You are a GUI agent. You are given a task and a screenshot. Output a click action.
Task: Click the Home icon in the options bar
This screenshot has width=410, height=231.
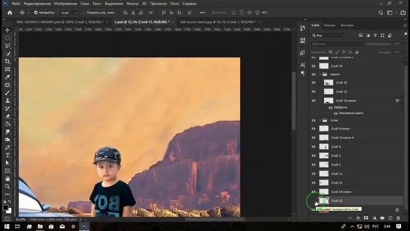click(10, 13)
